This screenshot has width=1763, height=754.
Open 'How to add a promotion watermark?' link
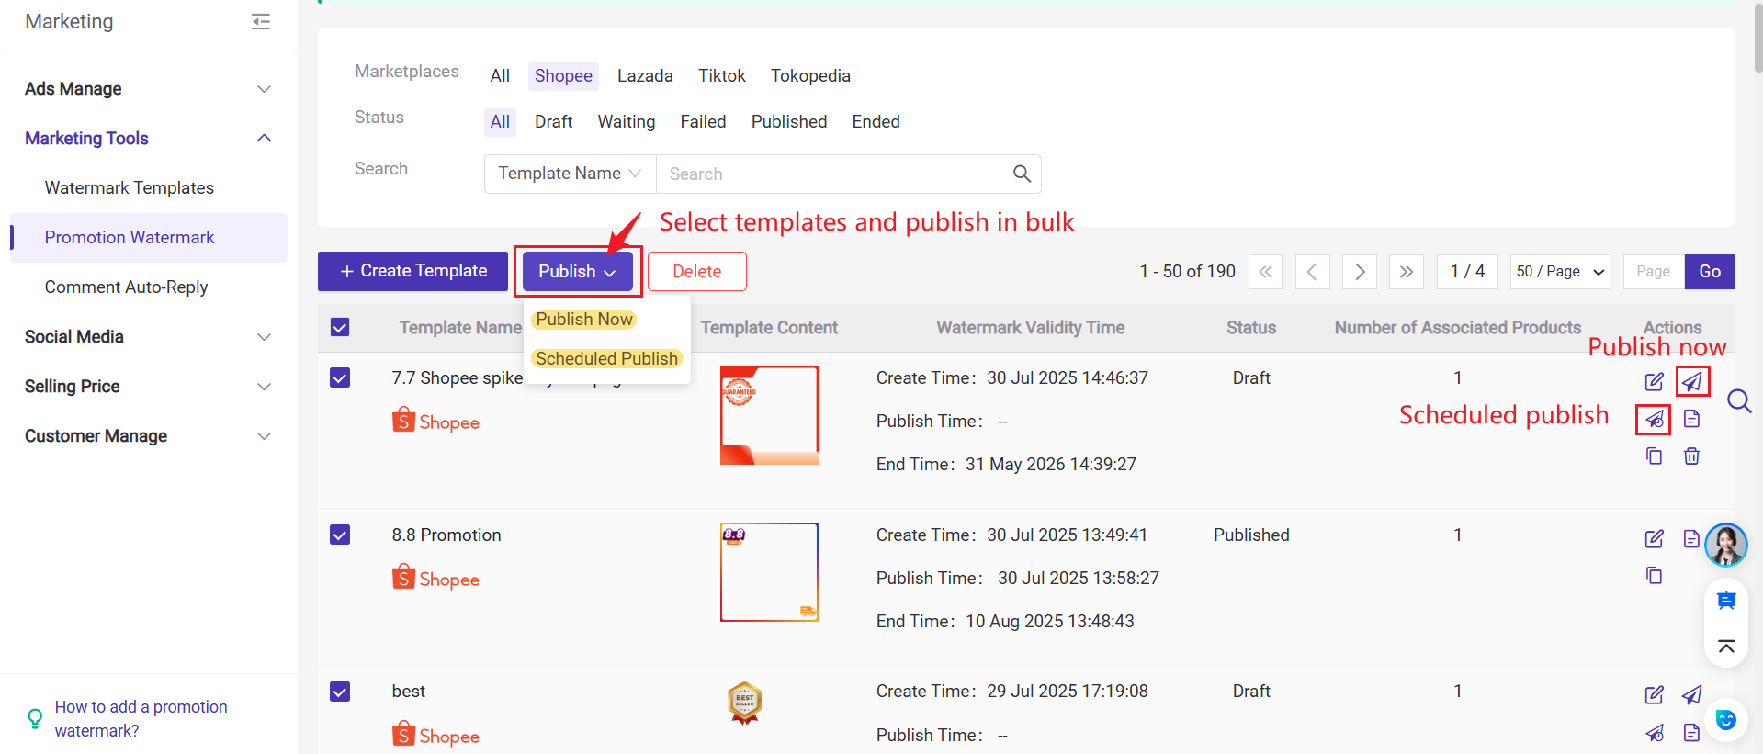pyautogui.click(x=141, y=719)
